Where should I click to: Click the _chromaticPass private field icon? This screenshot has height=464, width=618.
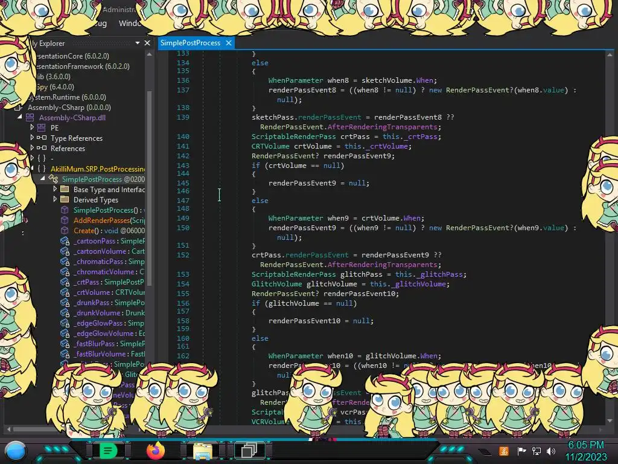(x=65, y=262)
